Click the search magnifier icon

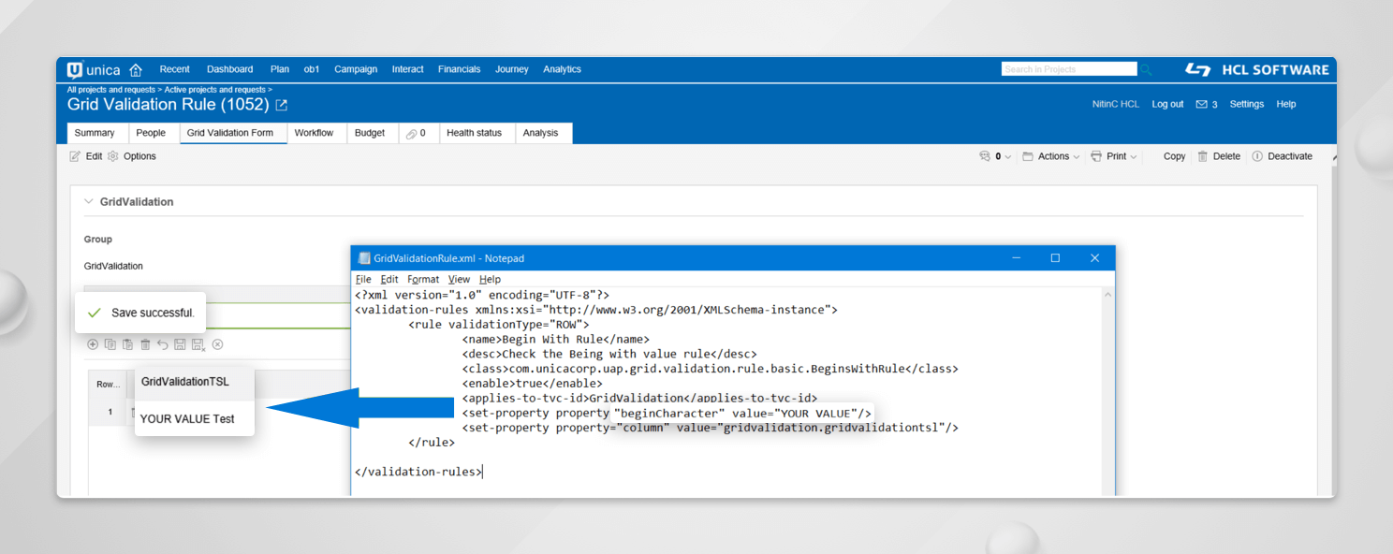[x=1146, y=70]
